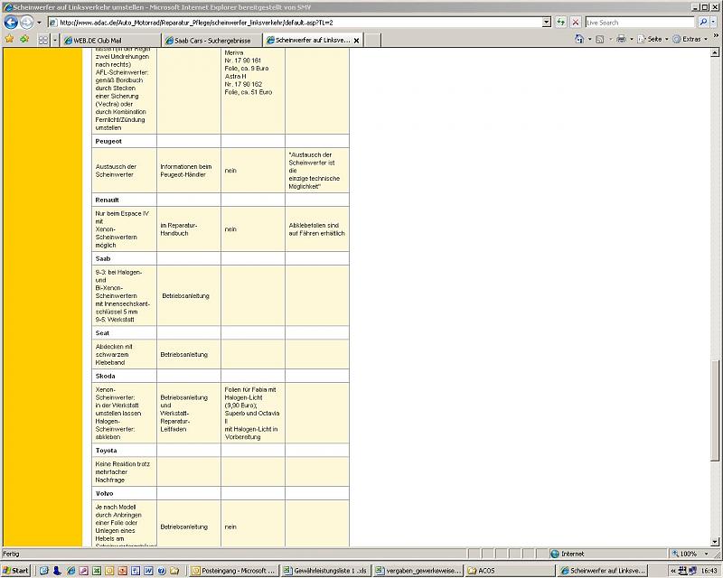Launch the blue figure quick launch icon

[x=57, y=571]
